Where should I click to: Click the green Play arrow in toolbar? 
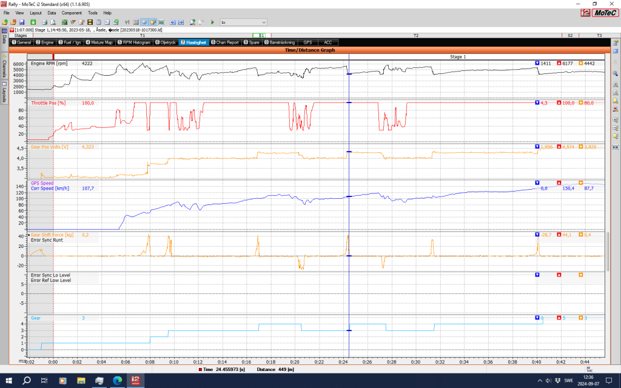[212, 22]
